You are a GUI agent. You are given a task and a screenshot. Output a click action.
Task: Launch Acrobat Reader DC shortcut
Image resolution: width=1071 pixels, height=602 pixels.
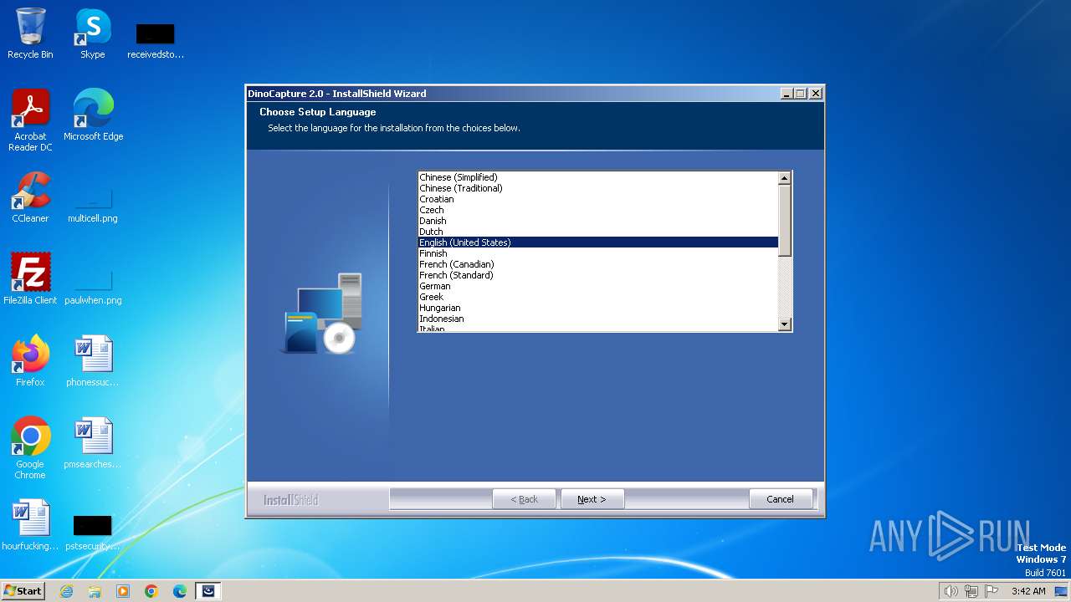(30, 120)
